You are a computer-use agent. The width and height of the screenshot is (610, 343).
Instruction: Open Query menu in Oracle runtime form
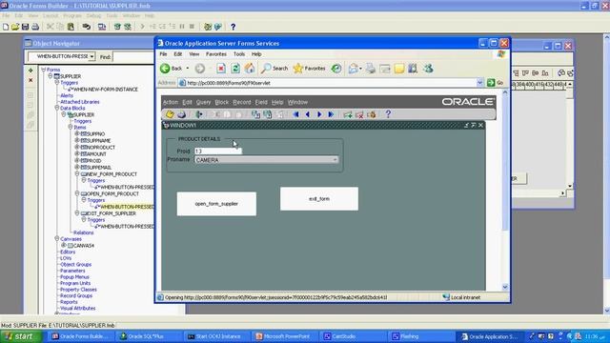click(203, 102)
